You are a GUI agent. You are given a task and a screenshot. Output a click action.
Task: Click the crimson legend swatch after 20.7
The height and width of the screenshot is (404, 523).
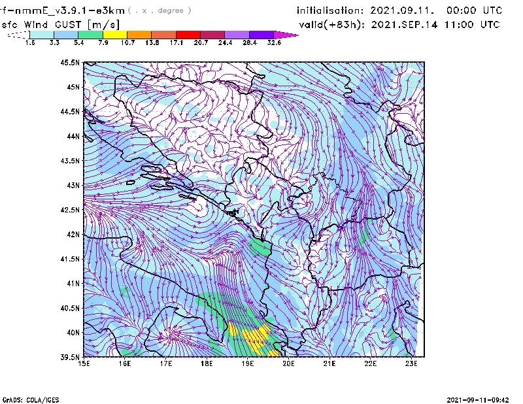212,35
